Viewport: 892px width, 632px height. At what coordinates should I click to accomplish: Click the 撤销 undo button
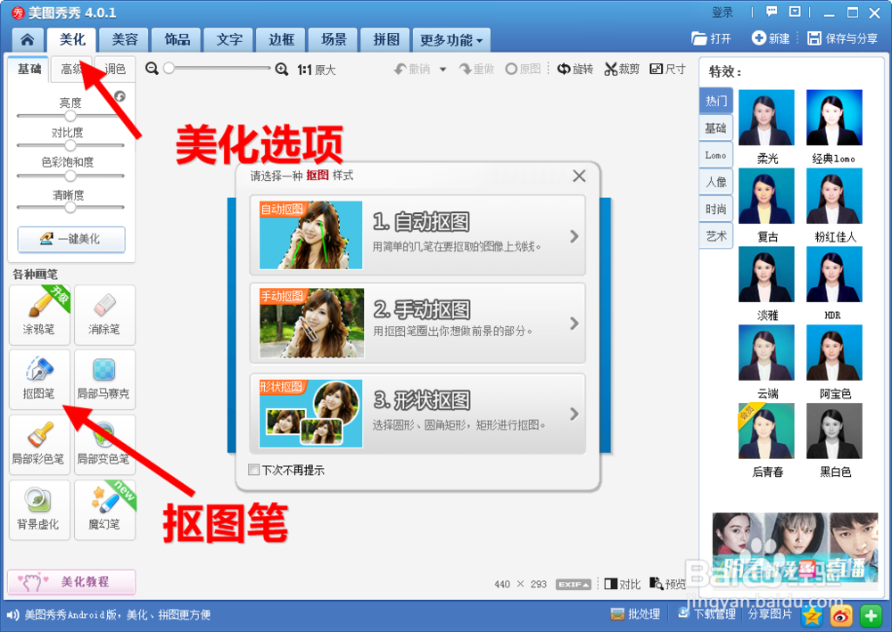(x=412, y=70)
